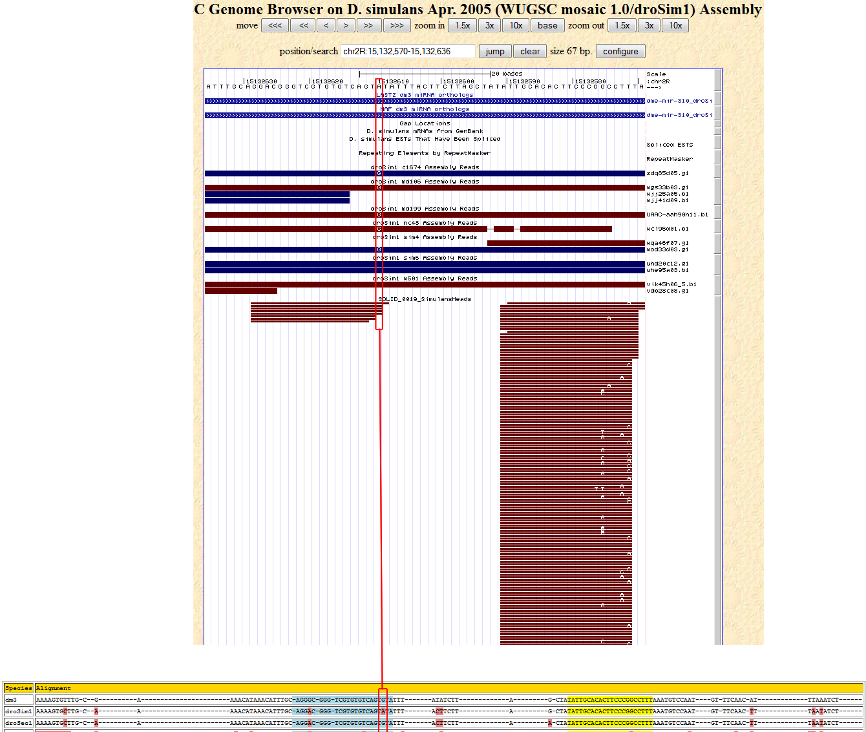866x732 pixels.
Task: Zoom out by 3x
Action: click(x=649, y=26)
